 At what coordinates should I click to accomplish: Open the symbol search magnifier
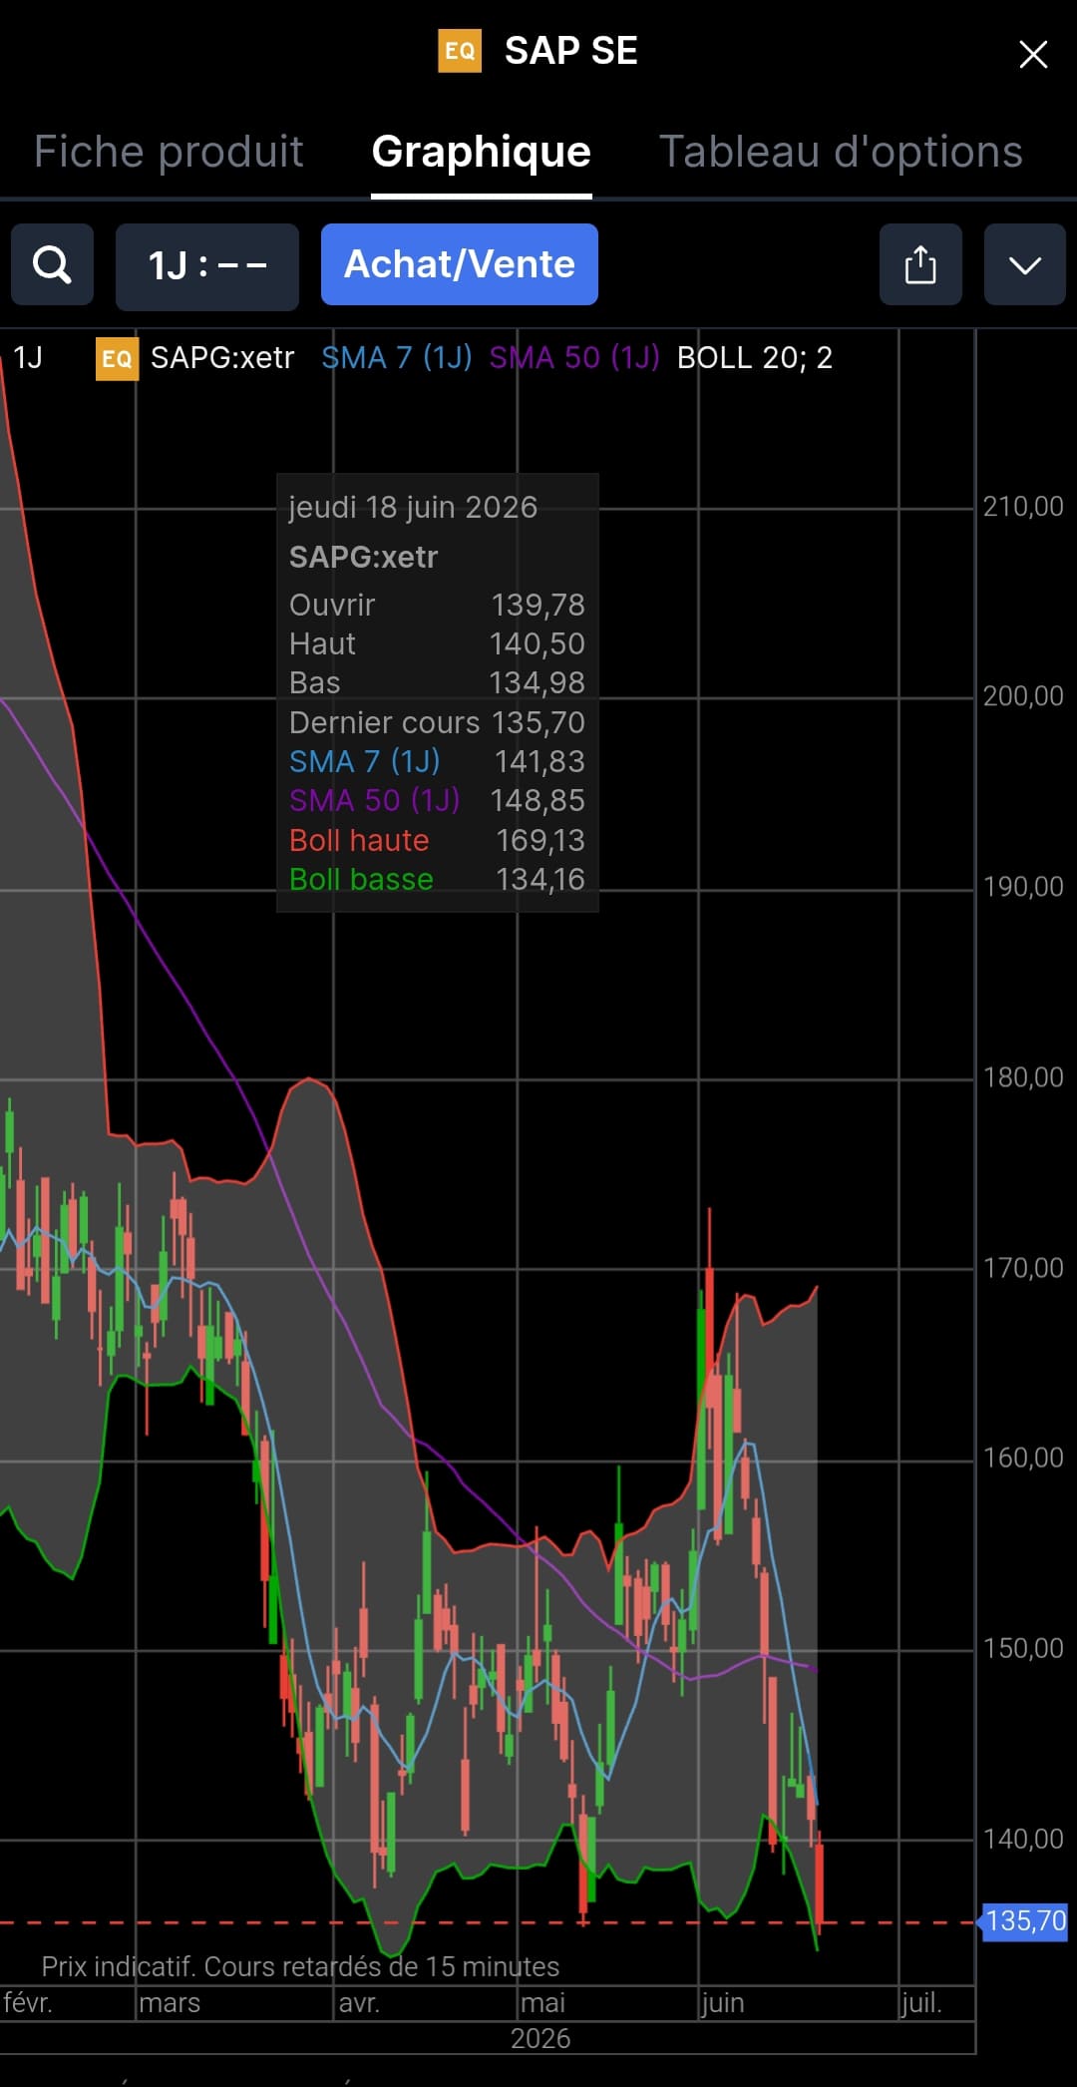tap(52, 264)
